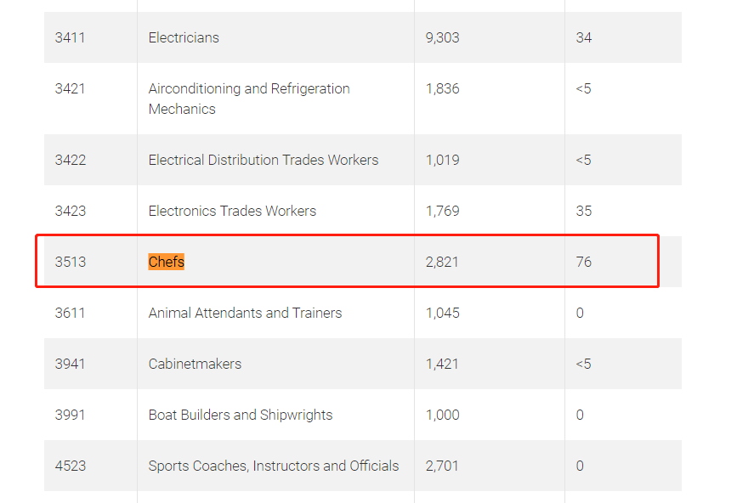Click the highlighted Chefs occupation text
Viewport: 754px width, 503px height.
click(166, 262)
